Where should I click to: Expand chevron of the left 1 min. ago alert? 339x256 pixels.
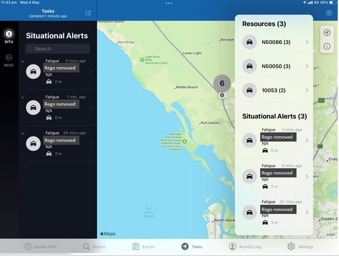(91, 108)
